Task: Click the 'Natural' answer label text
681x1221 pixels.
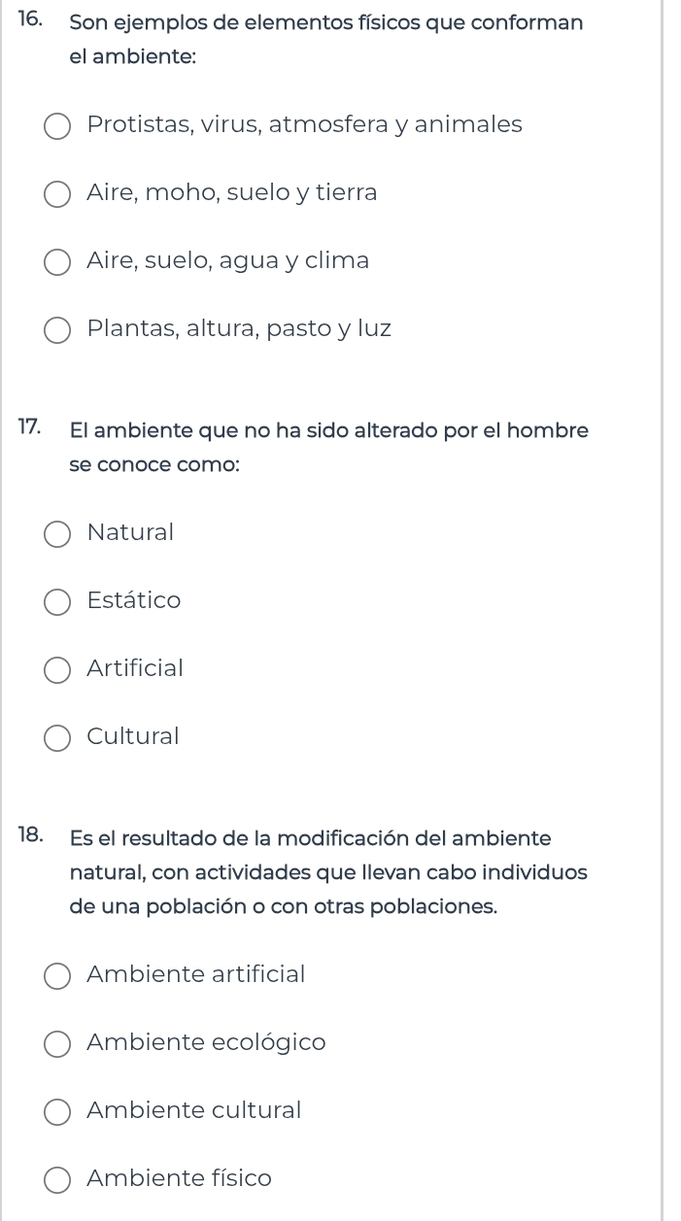Action: (130, 532)
